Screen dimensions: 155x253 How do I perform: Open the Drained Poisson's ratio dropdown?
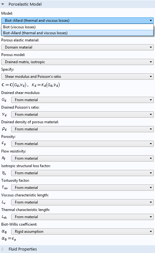click(82, 115)
